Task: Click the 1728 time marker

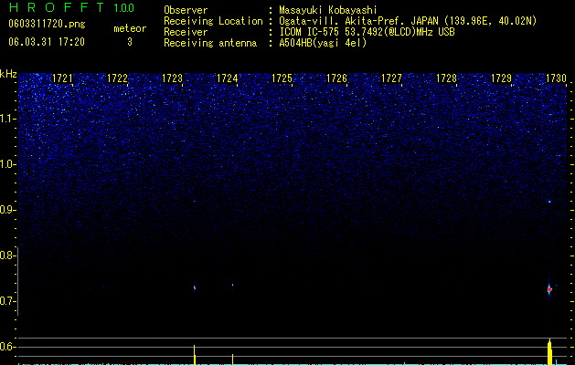Action: 447,78
